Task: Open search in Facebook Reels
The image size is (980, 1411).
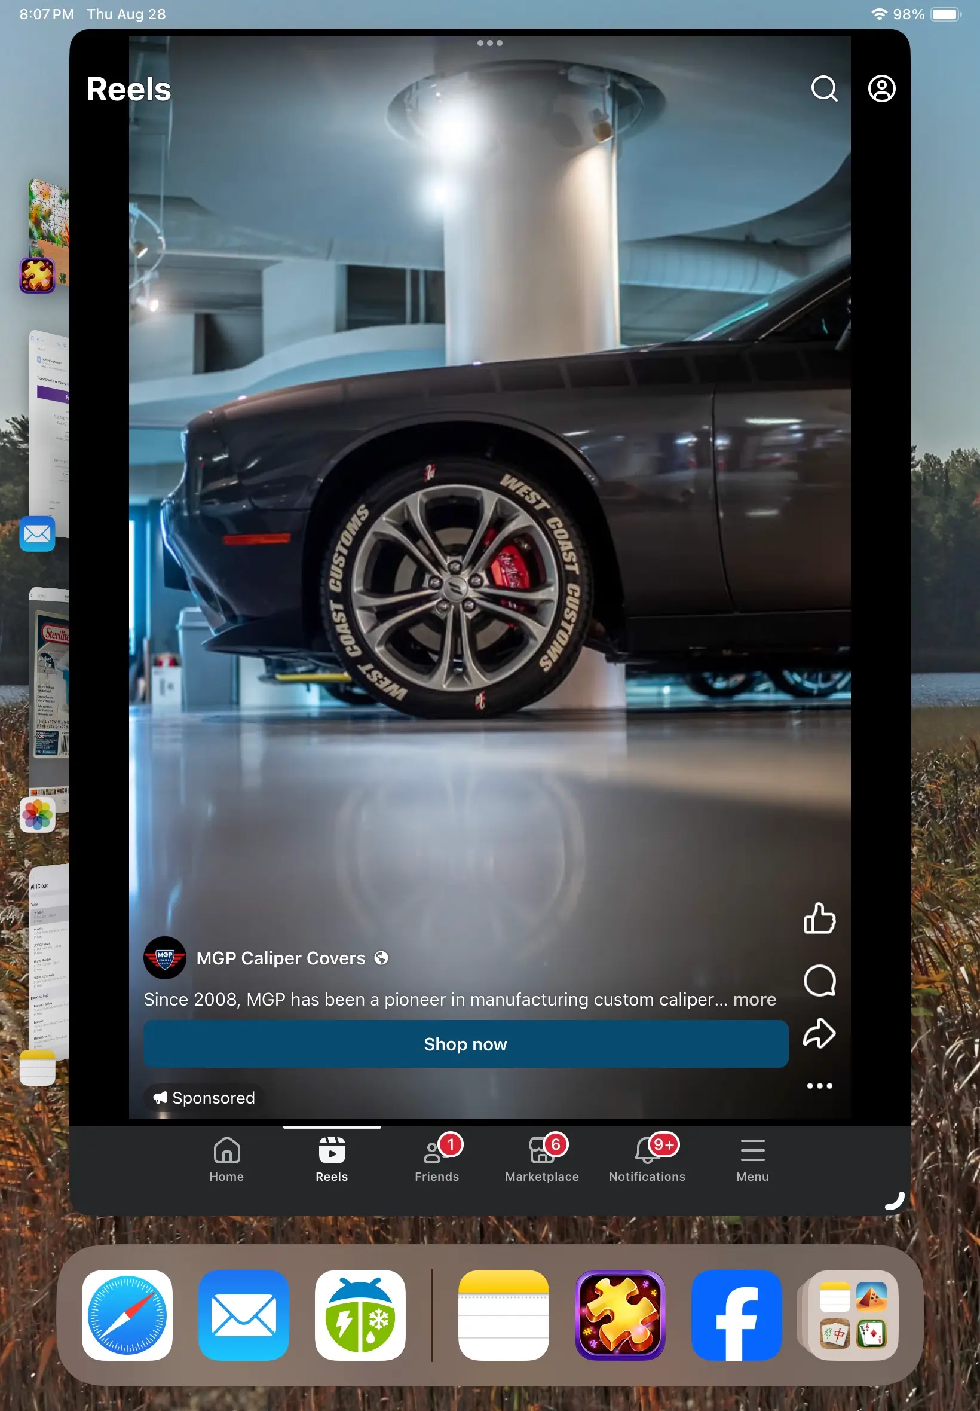Action: coord(824,88)
